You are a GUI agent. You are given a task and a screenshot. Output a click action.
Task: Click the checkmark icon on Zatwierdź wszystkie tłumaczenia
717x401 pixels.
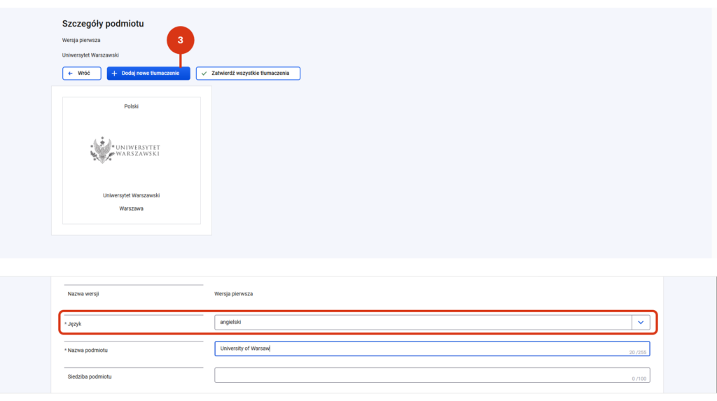(204, 73)
